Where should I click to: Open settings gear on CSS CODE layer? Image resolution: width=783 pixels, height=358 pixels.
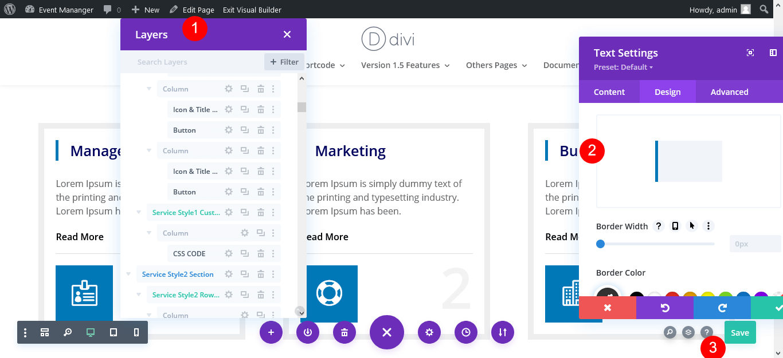229,253
